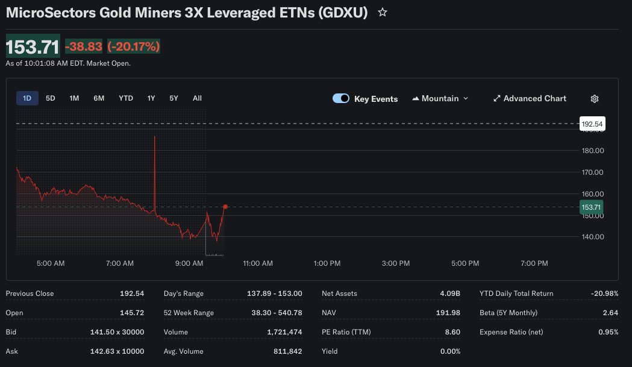Click the 9:00 AM time axis label
This screenshot has height=367, width=632.
pyautogui.click(x=189, y=263)
